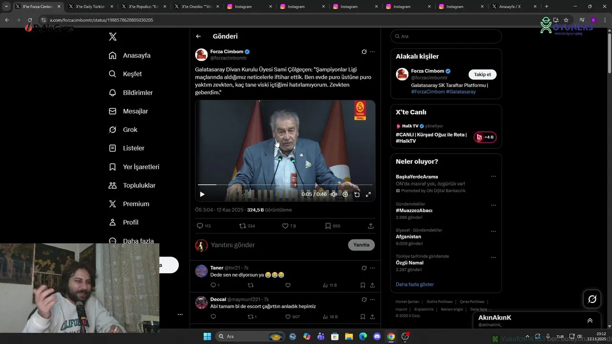Repost the post with 334 reposts
This screenshot has height=344, width=612.
[247, 226]
